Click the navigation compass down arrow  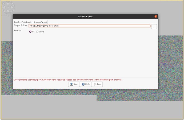coord(8,11)
